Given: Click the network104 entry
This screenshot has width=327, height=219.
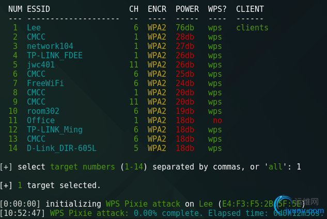Looking at the screenshot, I should pos(46,46).
